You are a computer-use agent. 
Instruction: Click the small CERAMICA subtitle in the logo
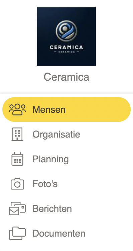[x=66, y=52]
